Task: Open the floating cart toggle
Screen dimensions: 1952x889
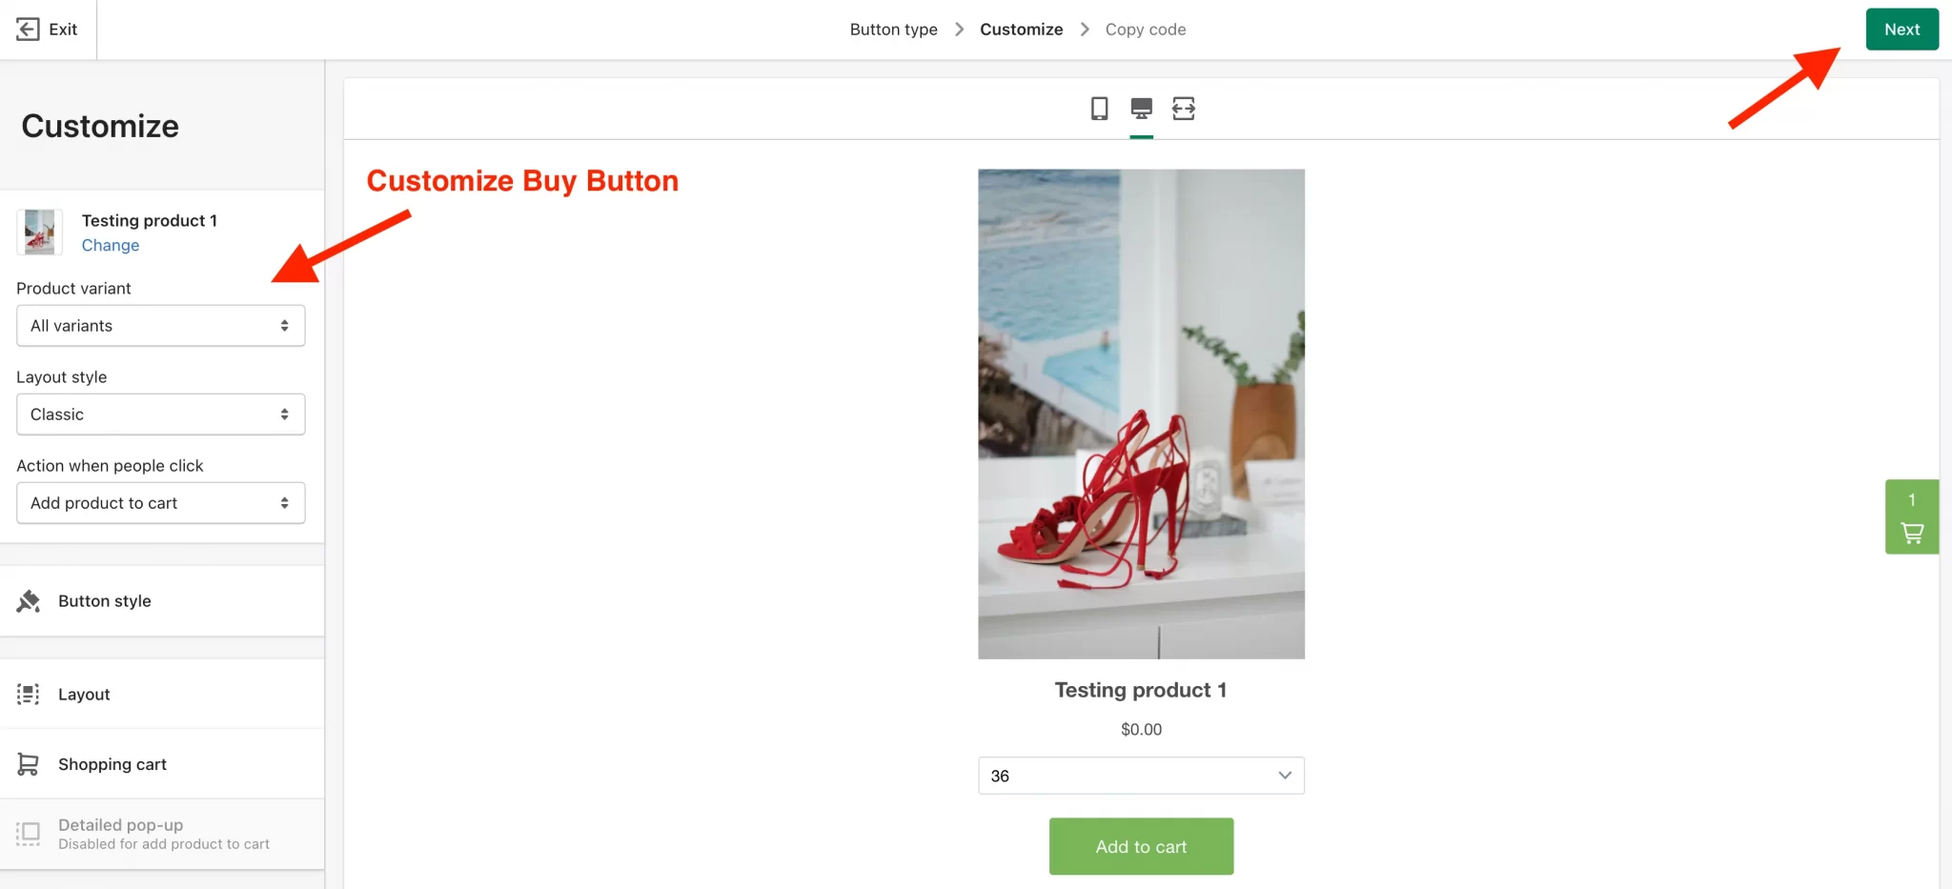Action: pos(1911,516)
